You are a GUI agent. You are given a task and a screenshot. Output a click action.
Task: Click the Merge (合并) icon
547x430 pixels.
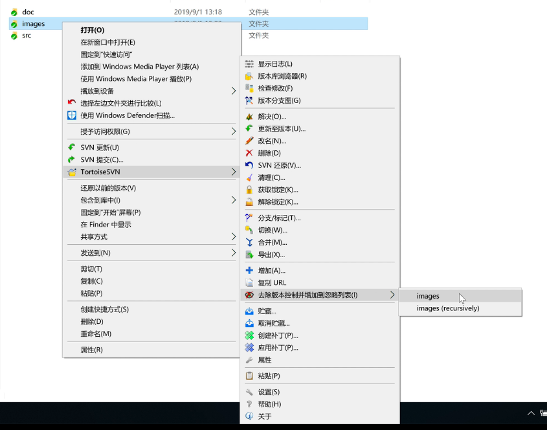[x=249, y=242]
